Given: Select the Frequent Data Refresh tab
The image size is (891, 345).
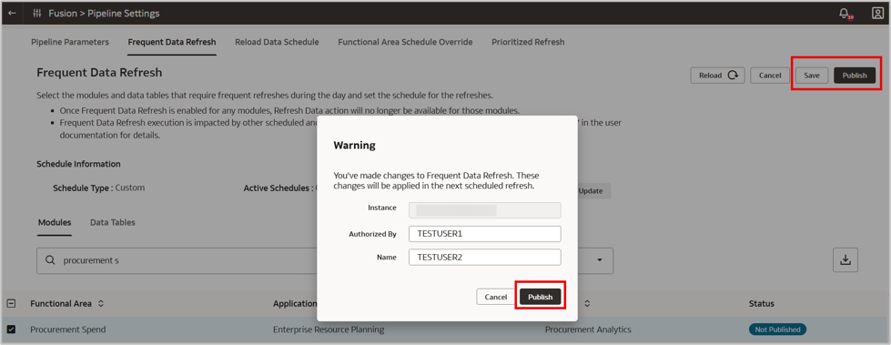Looking at the screenshot, I should click(172, 42).
